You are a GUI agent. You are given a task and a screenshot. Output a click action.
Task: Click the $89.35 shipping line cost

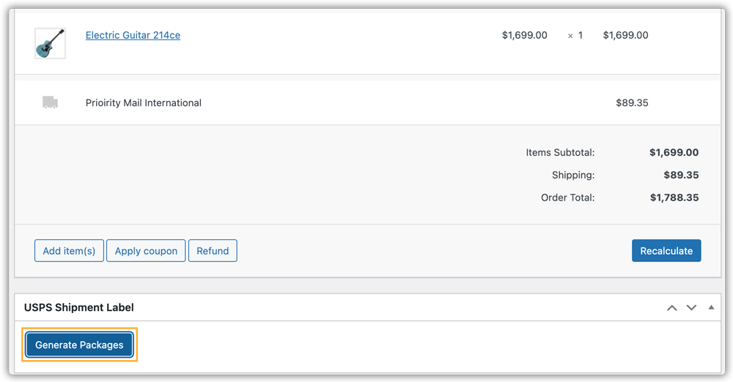click(x=632, y=103)
